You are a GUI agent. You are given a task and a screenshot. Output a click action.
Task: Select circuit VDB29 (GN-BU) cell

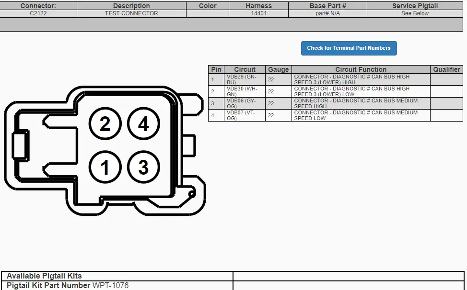[245, 79]
